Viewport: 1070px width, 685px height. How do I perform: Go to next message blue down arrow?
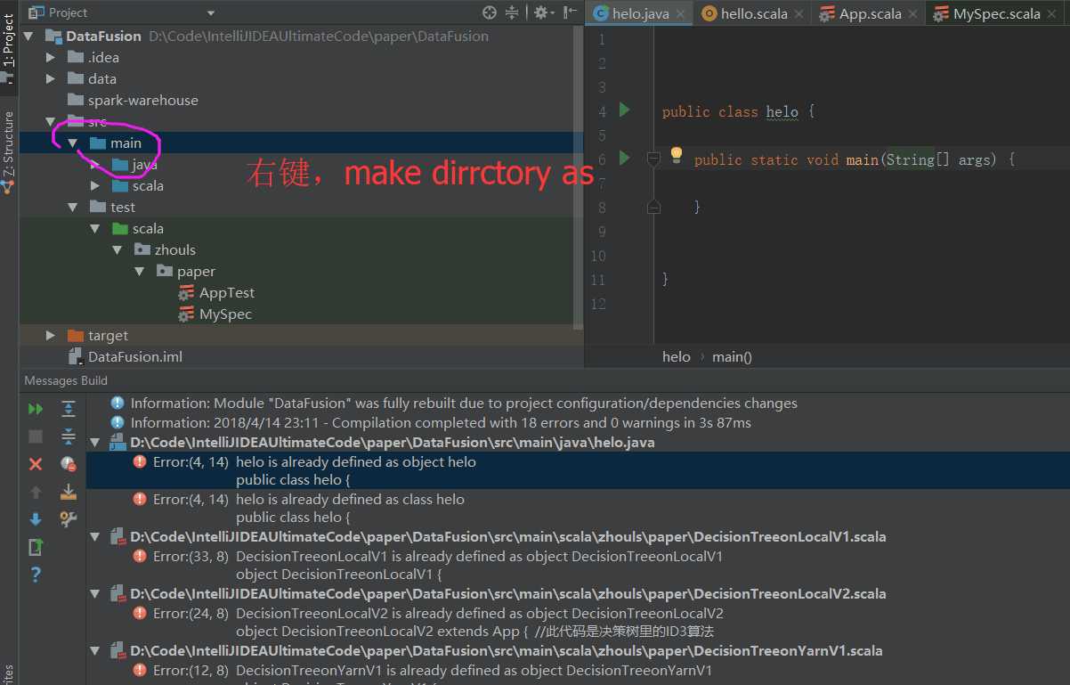(x=36, y=519)
